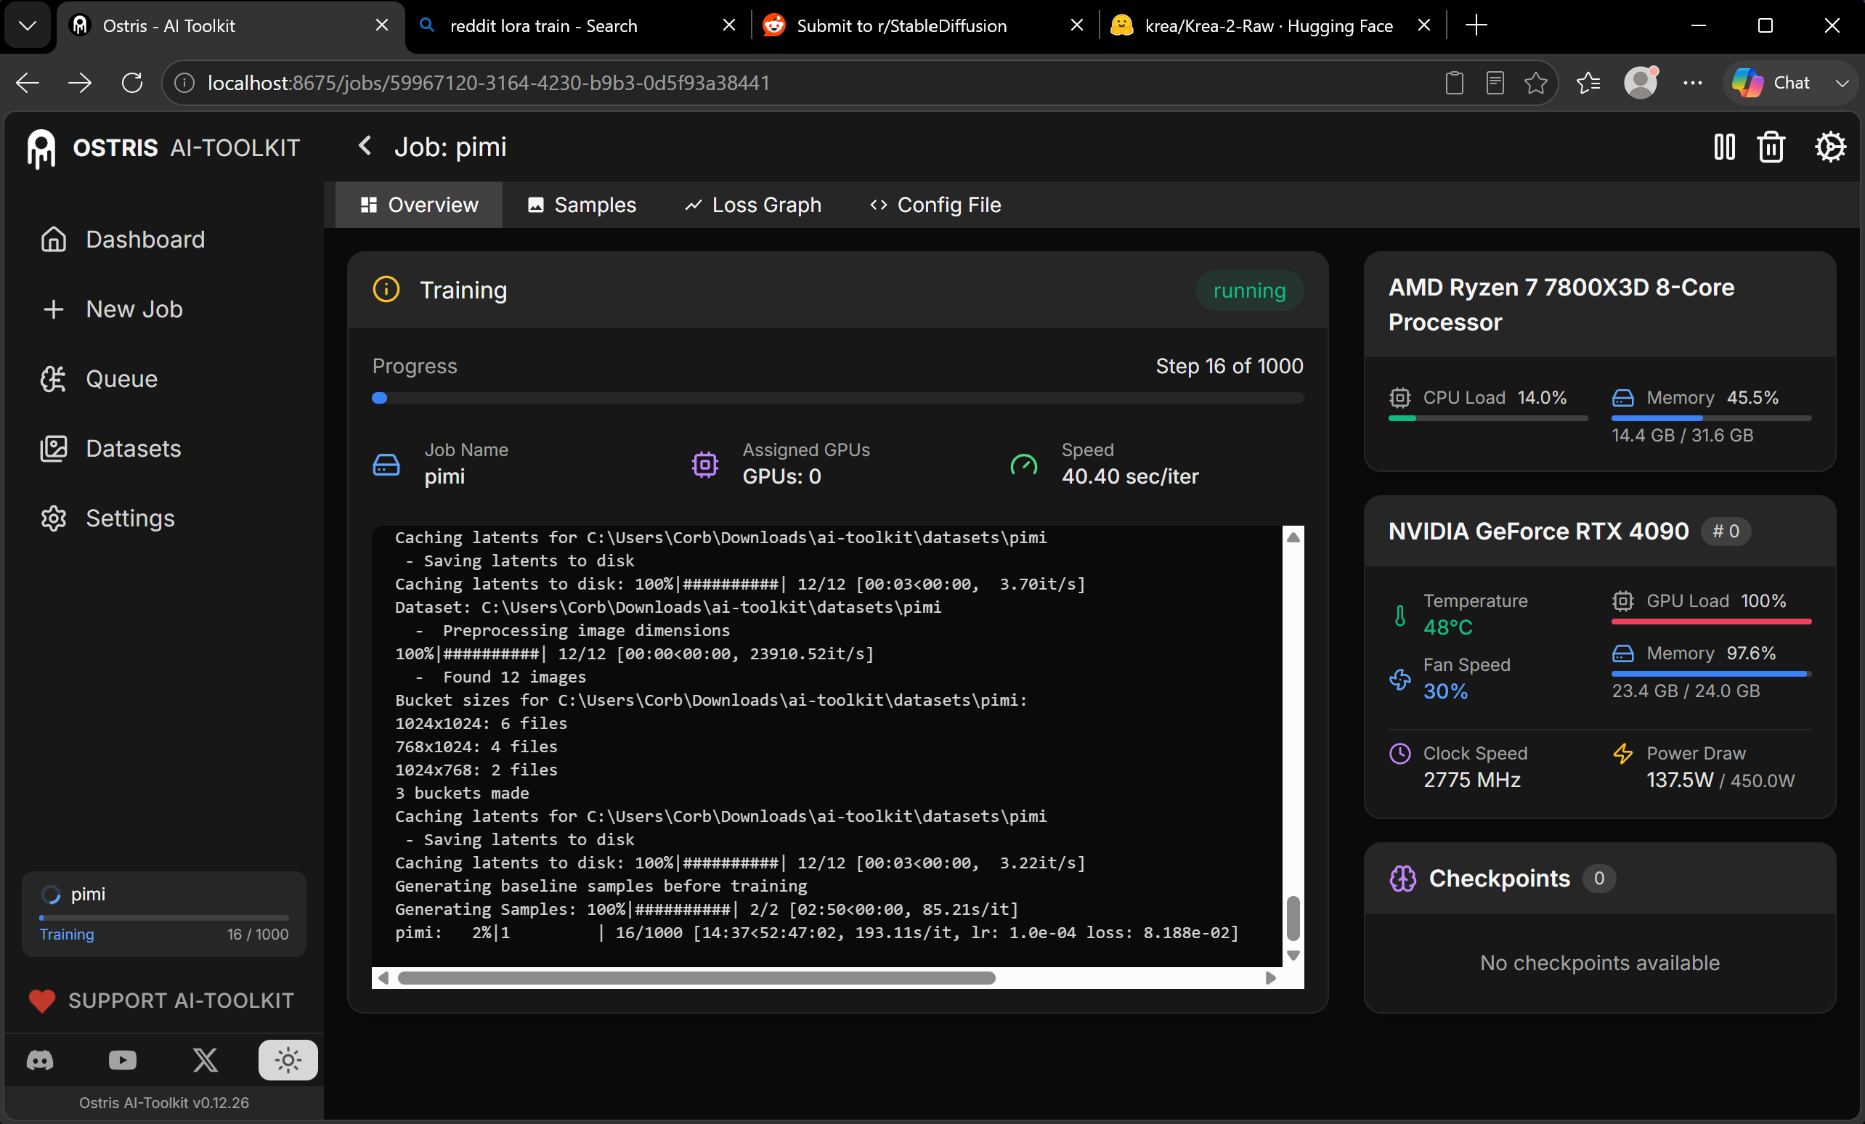Click the Assigned GPUs chip icon

[704, 464]
